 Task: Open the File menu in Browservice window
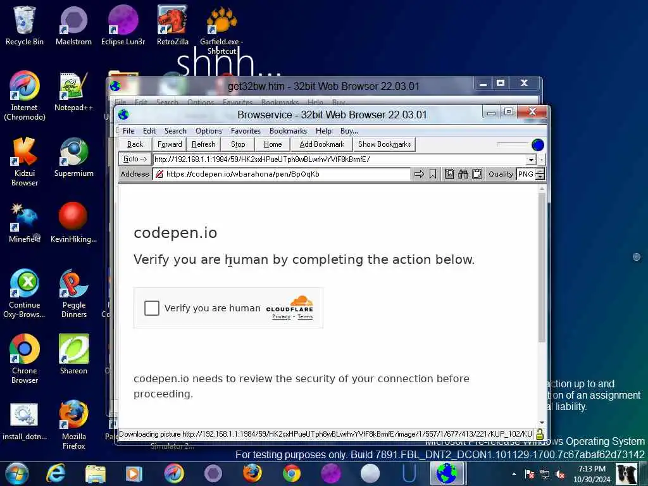[128, 131]
